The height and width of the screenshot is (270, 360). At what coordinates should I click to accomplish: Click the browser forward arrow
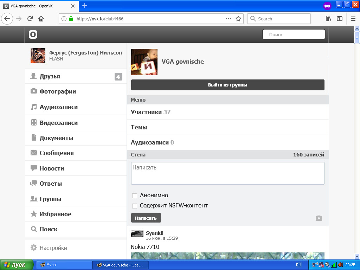pos(19,19)
